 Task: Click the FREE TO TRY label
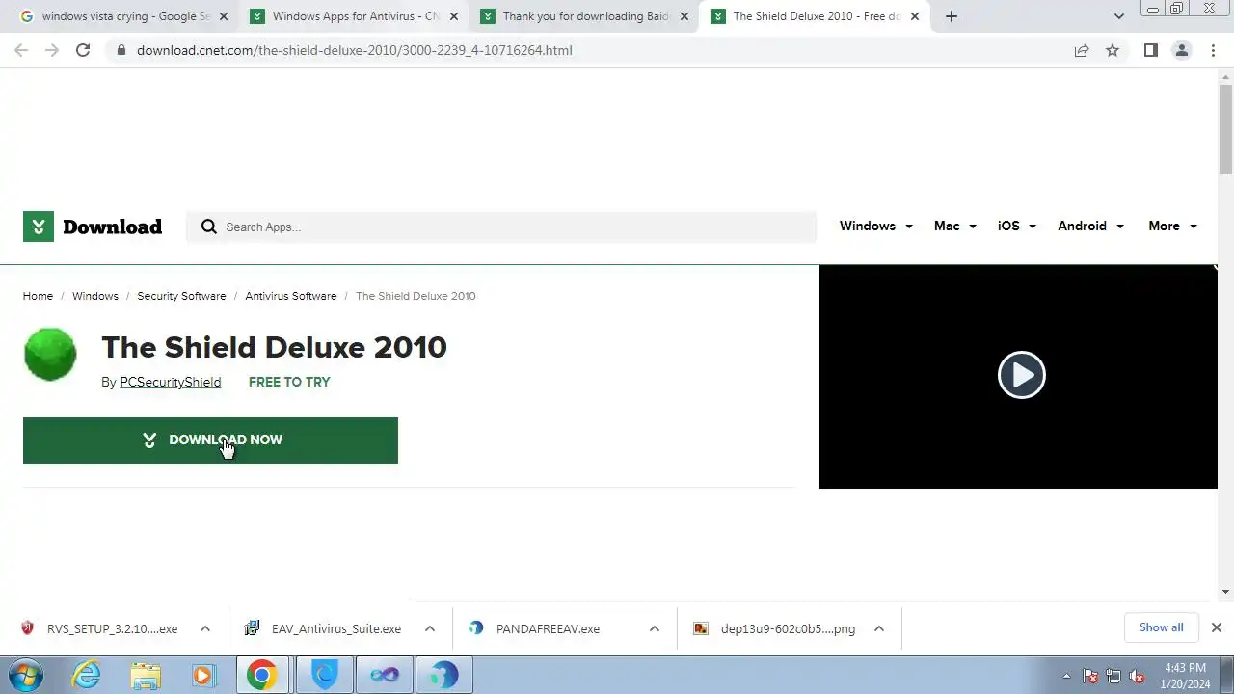(289, 382)
